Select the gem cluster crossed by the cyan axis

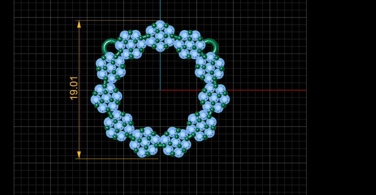coord(160,36)
